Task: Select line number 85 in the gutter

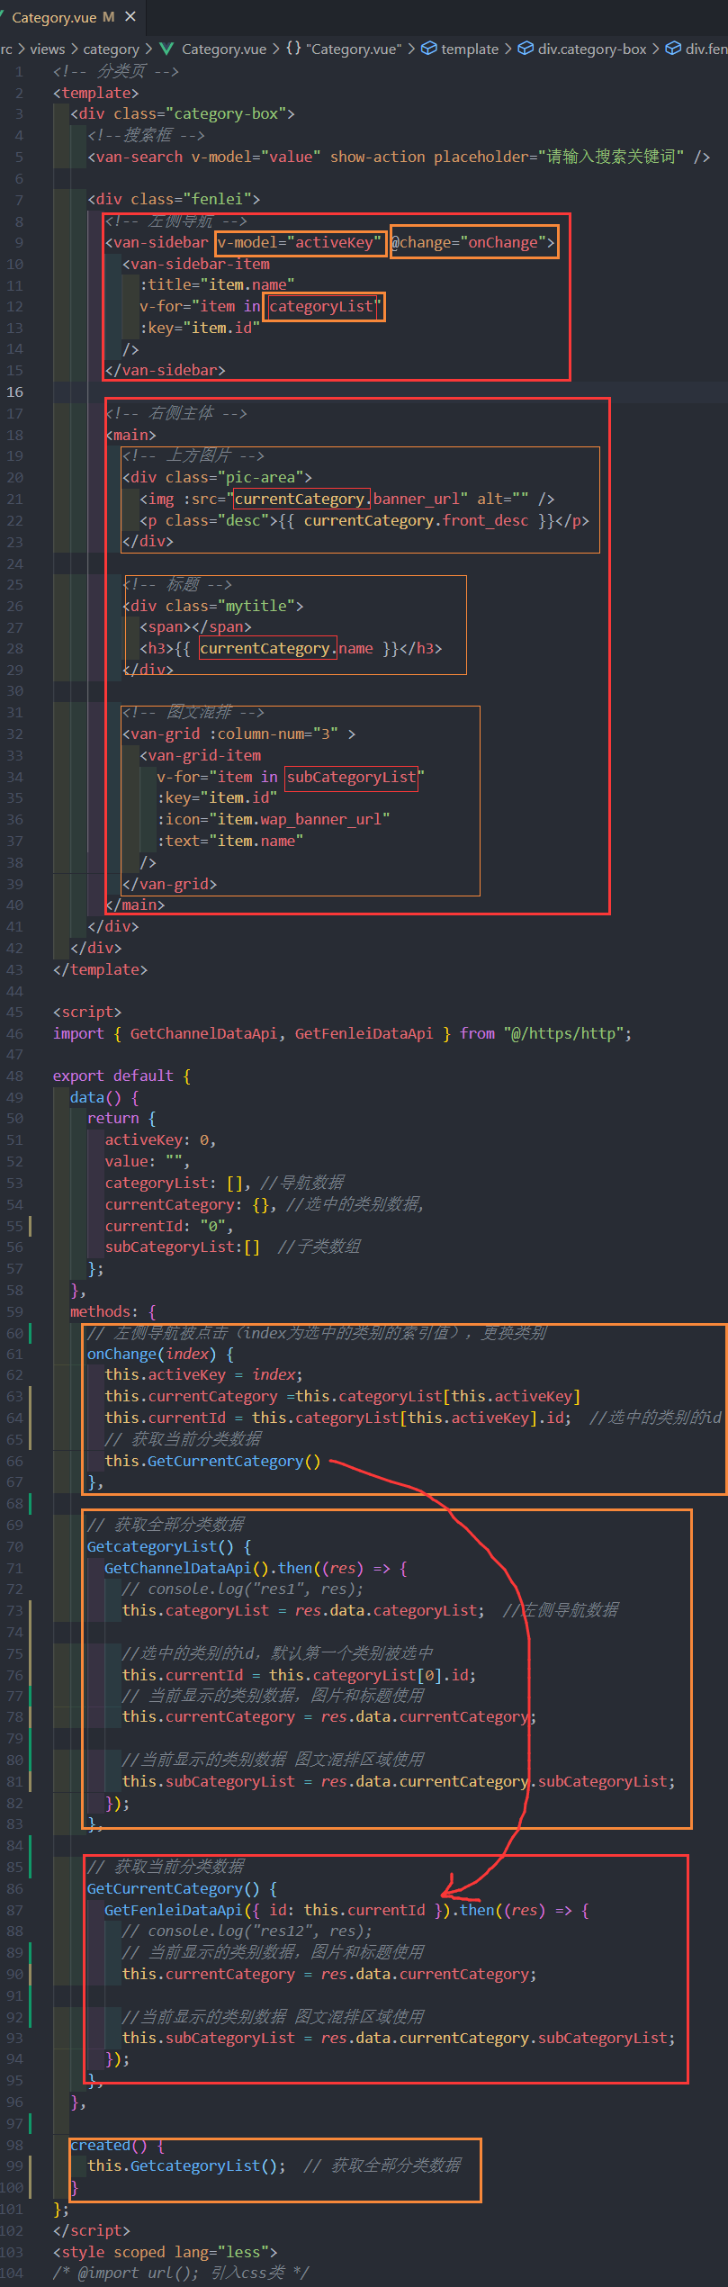Action: [15, 1867]
